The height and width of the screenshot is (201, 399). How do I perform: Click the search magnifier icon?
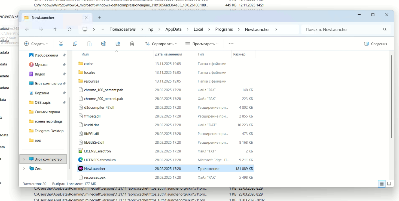[x=385, y=29]
